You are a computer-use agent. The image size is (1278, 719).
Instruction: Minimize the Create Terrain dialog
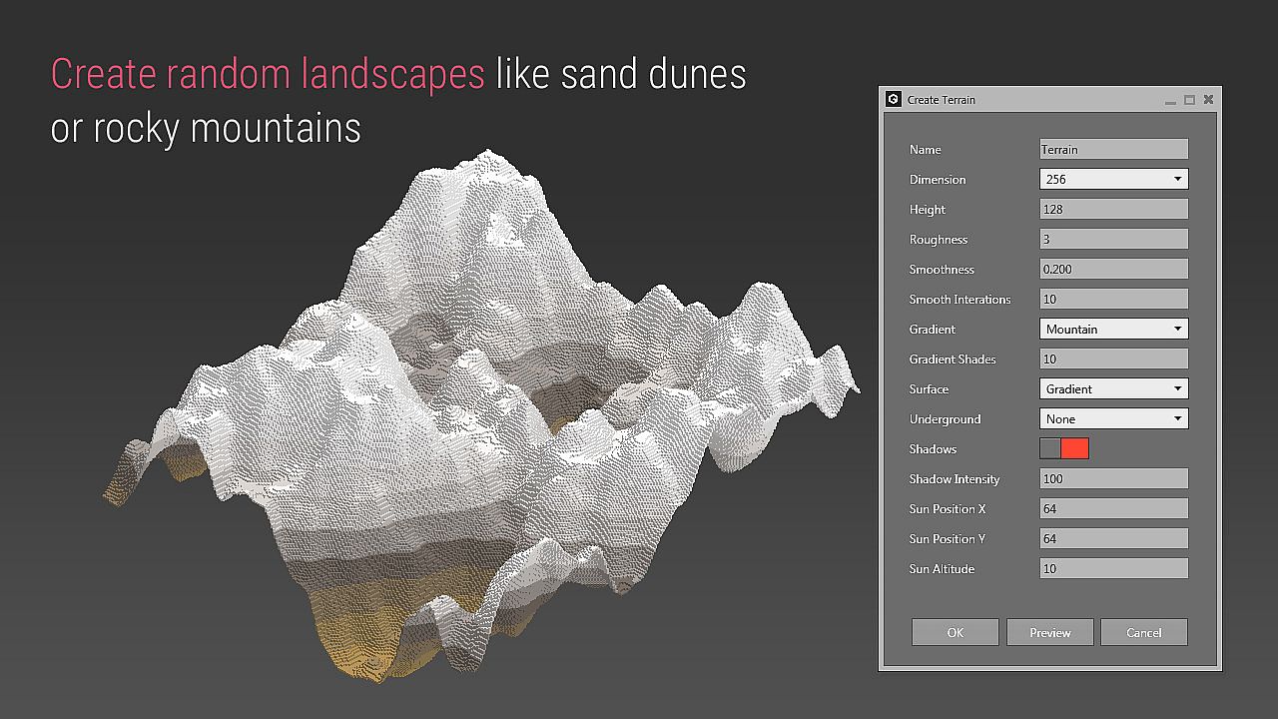click(1170, 100)
